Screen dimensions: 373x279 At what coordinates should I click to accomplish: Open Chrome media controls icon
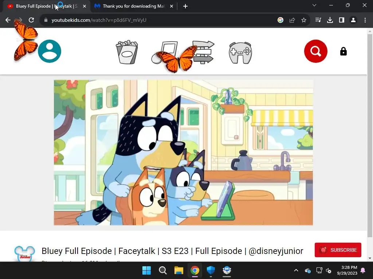coord(318,20)
